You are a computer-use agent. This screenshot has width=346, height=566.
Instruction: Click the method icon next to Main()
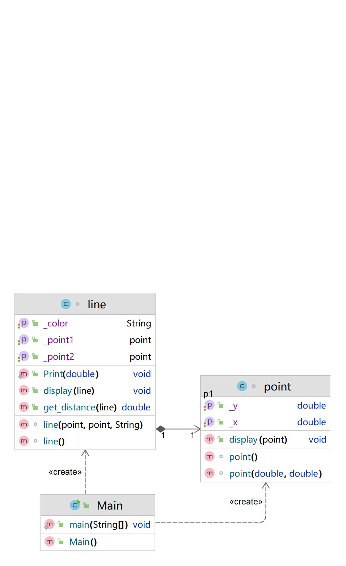(x=50, y=541)
